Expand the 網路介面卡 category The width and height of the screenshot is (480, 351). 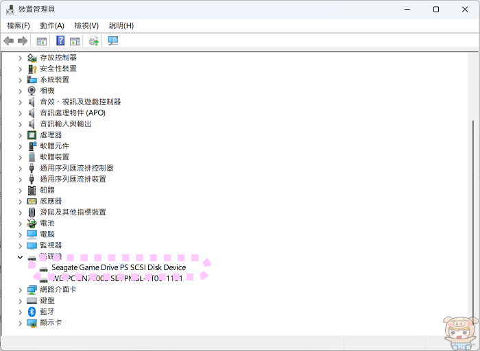[x=21, y=290]
